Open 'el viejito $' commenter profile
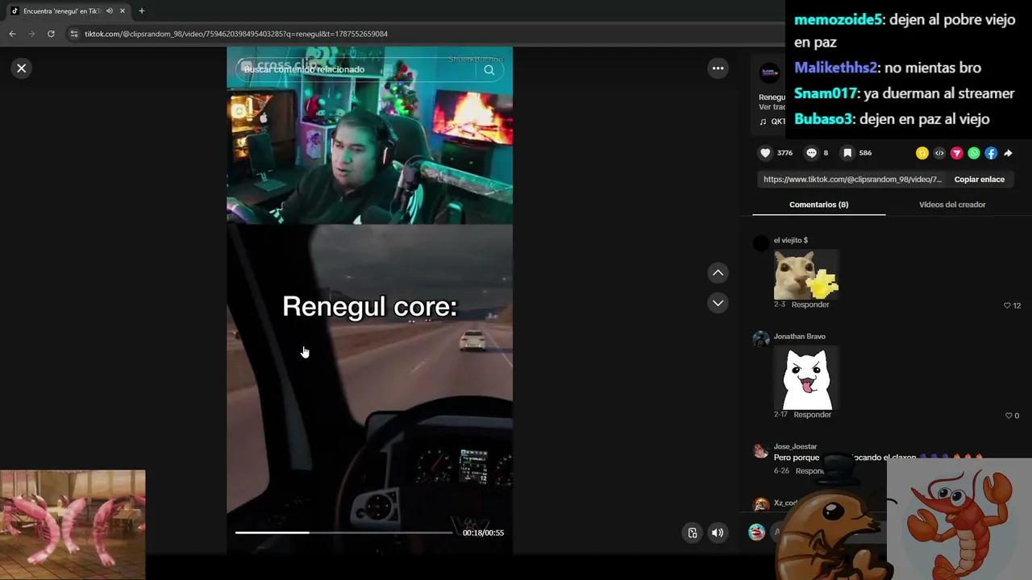This screenshot has height=580, width=1032. [x=791, y=240]
